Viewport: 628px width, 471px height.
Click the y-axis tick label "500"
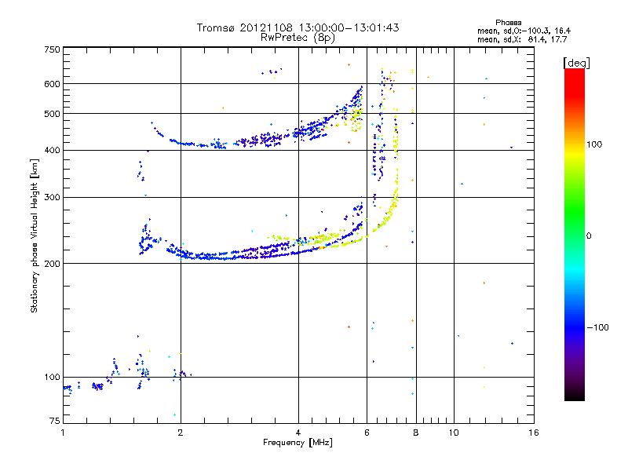pos(52,114)
